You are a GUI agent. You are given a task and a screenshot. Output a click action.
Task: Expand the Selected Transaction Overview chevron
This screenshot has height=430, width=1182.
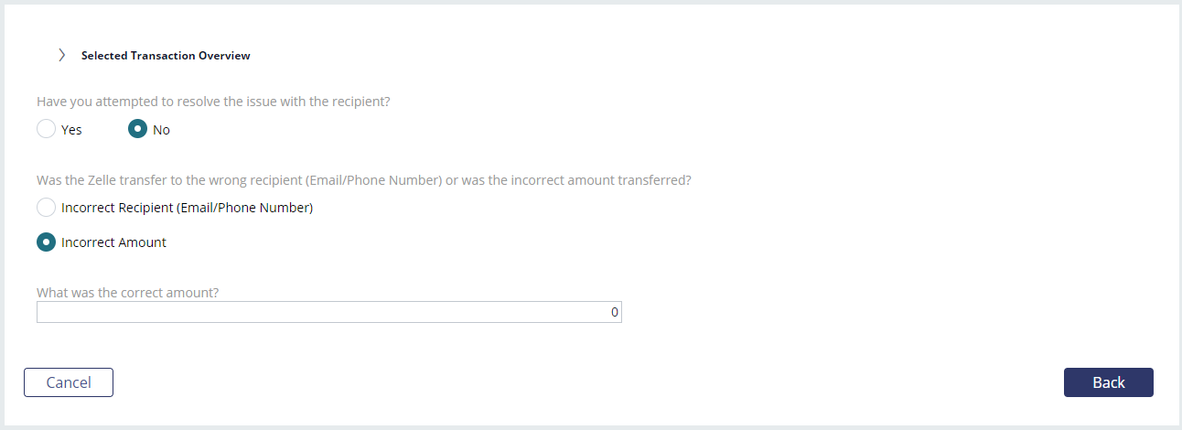[x=61, y=55]
